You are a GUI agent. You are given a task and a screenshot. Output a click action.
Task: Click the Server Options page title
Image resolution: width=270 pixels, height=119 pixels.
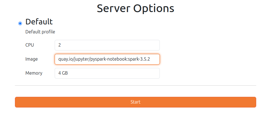(x=135, y=8)
